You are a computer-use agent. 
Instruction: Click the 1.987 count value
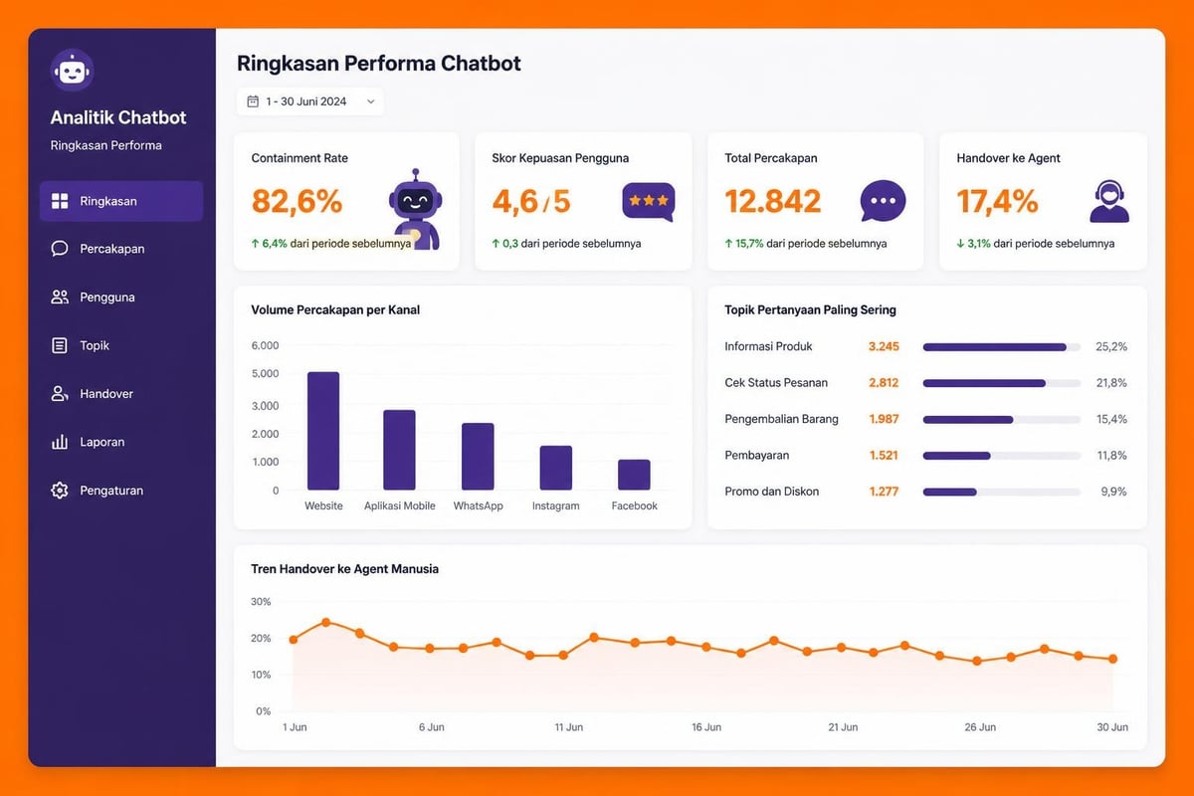(x=884, y=419)
